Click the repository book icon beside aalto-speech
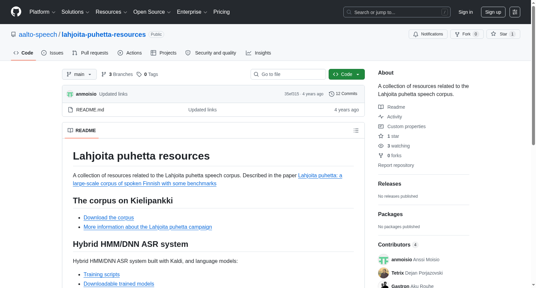This screenshot has height=288, width=536. coord(13,34)
